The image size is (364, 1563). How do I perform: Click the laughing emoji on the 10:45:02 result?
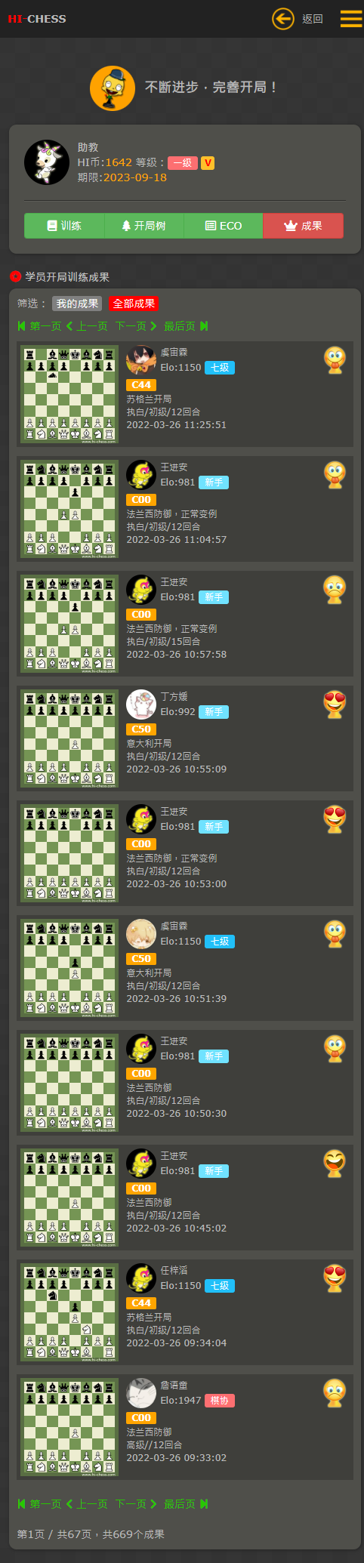[x=335, y=1164]
